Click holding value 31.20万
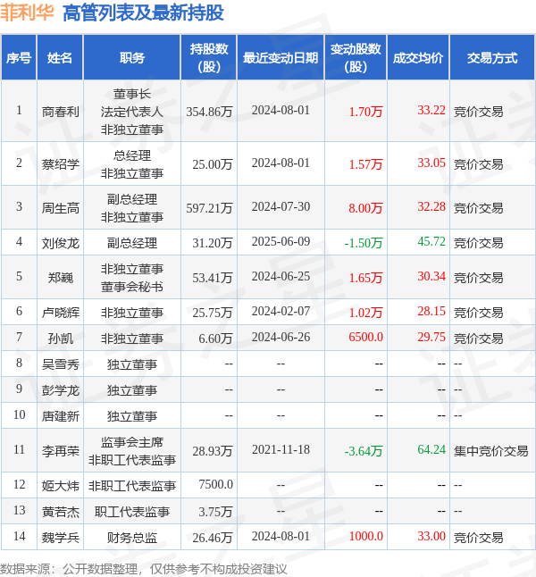Image resolution: width=536 pixels, height=577 pixels. coord(213,243)
